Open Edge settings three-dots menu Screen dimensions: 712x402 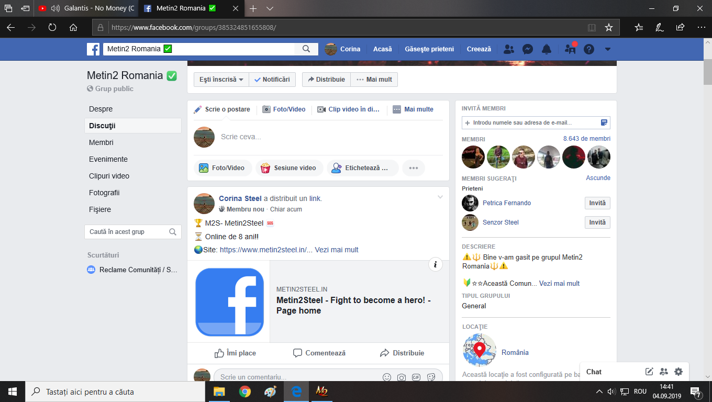click(701, 27)
